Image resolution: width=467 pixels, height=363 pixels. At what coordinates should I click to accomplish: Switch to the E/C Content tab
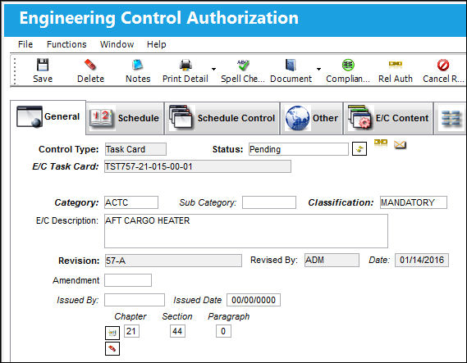coord(388,118)
